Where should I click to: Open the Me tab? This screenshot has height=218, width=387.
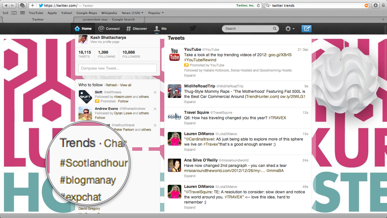pos(160,29)
